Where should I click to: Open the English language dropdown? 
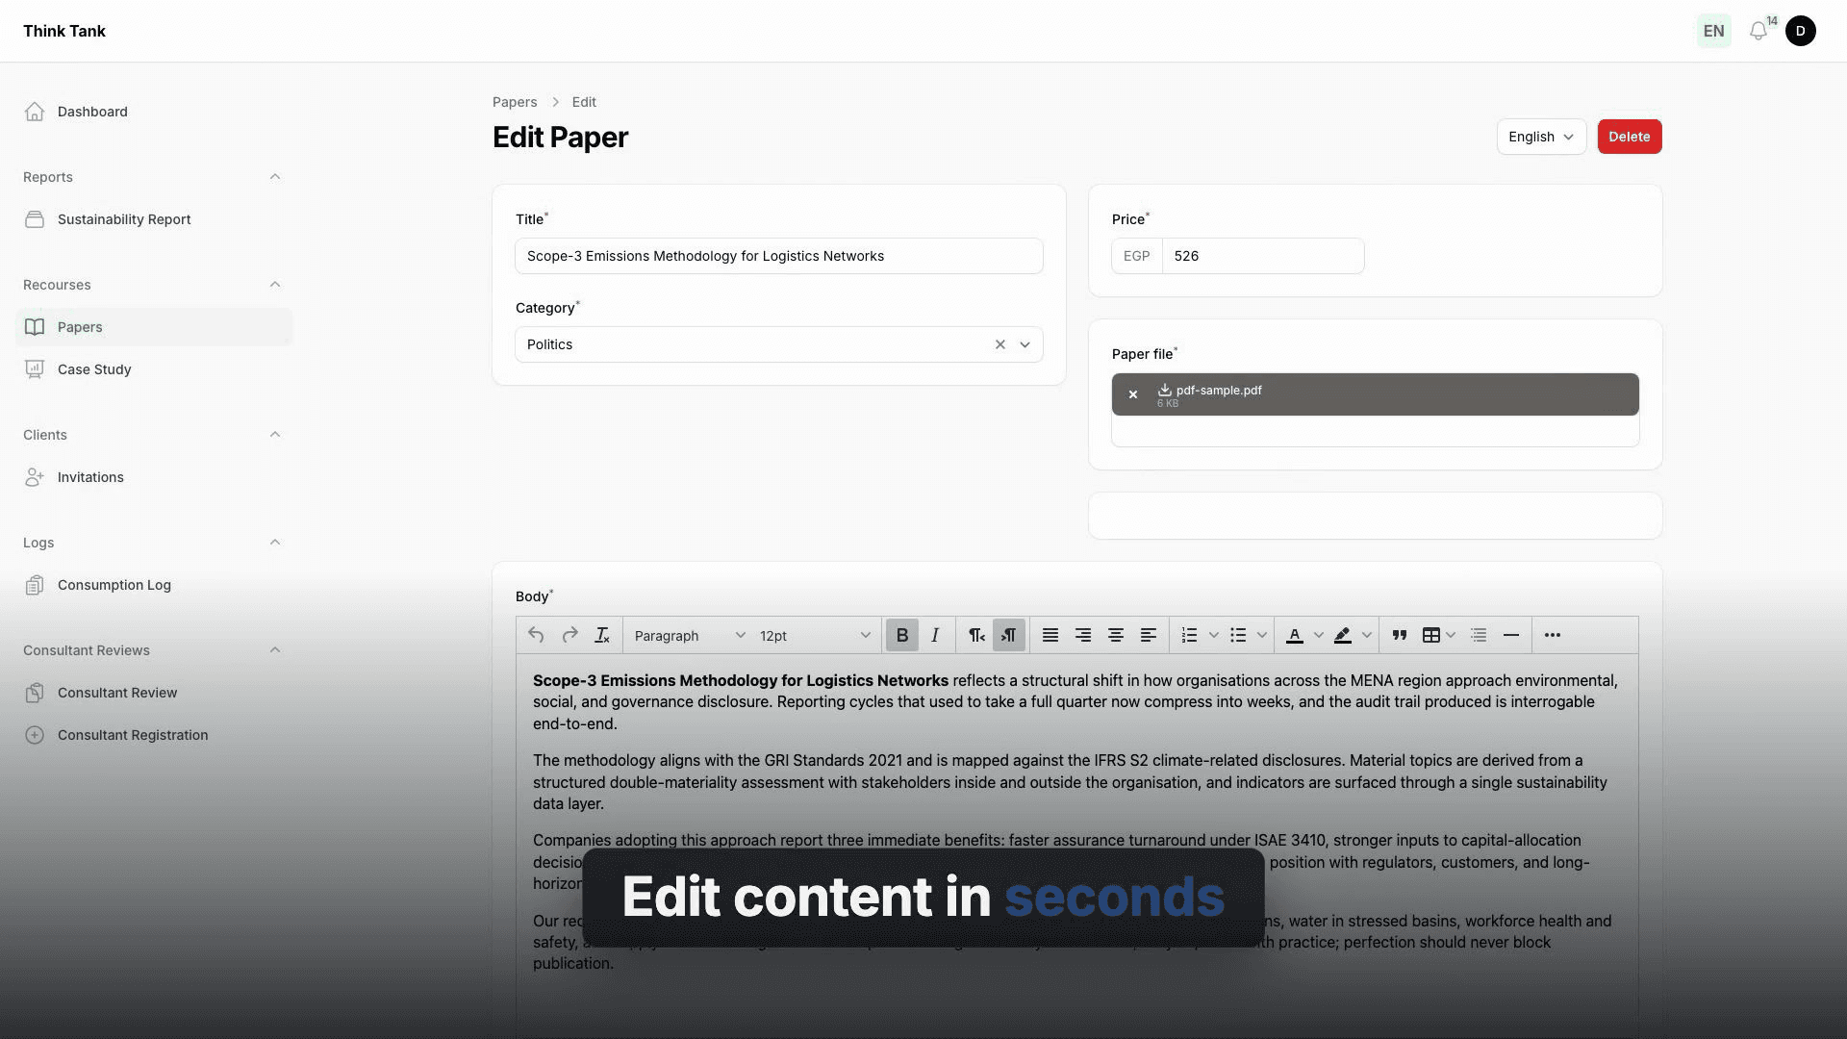pos(1541,137)
